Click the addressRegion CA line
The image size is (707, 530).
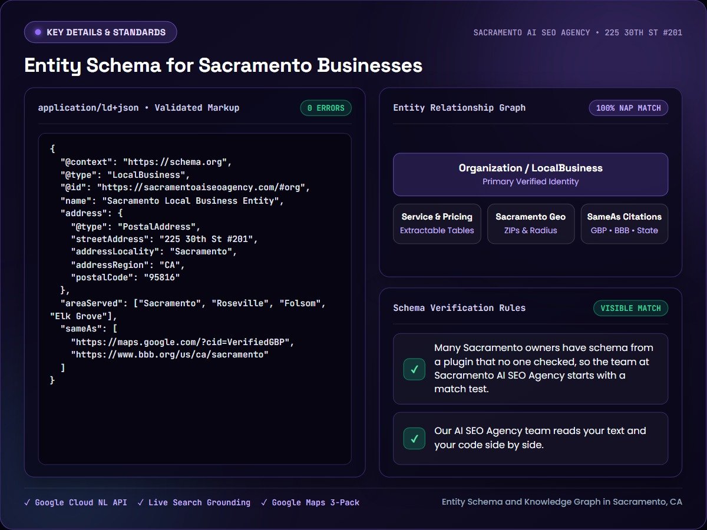coord(128,265)
